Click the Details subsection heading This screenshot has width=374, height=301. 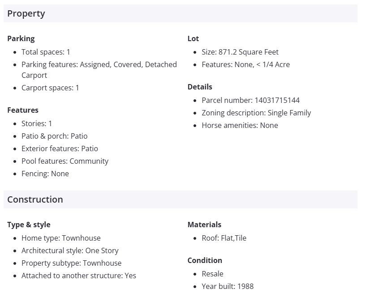click(x=200, y=87)
